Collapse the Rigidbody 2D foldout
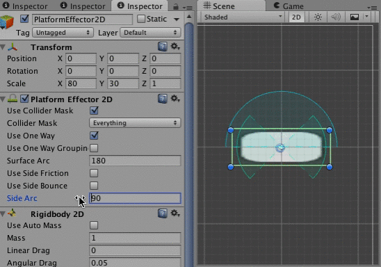381x267 pixels. [3, 213]
